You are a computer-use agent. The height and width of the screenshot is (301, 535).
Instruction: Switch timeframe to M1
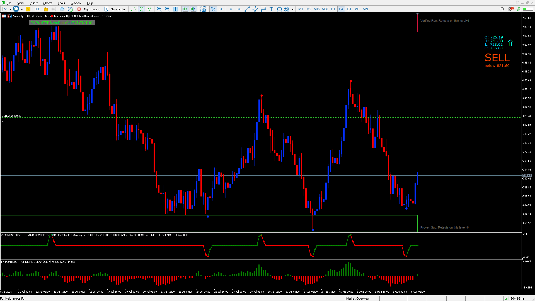coord(301,9)
